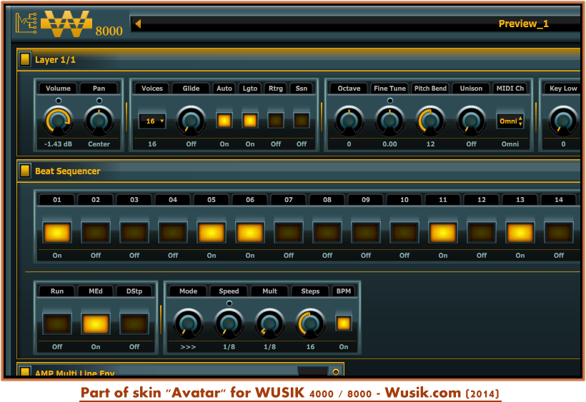Open the Voices dropdown showing 16
The width and height of the screenshot is (586, 402).
(152, 121)
